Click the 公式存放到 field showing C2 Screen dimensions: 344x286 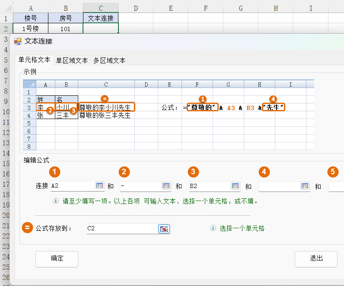121,229
